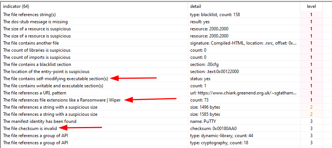Click level 1 of the blacklist strings row
Screen dimensions: 332x148
pos(311,15)
